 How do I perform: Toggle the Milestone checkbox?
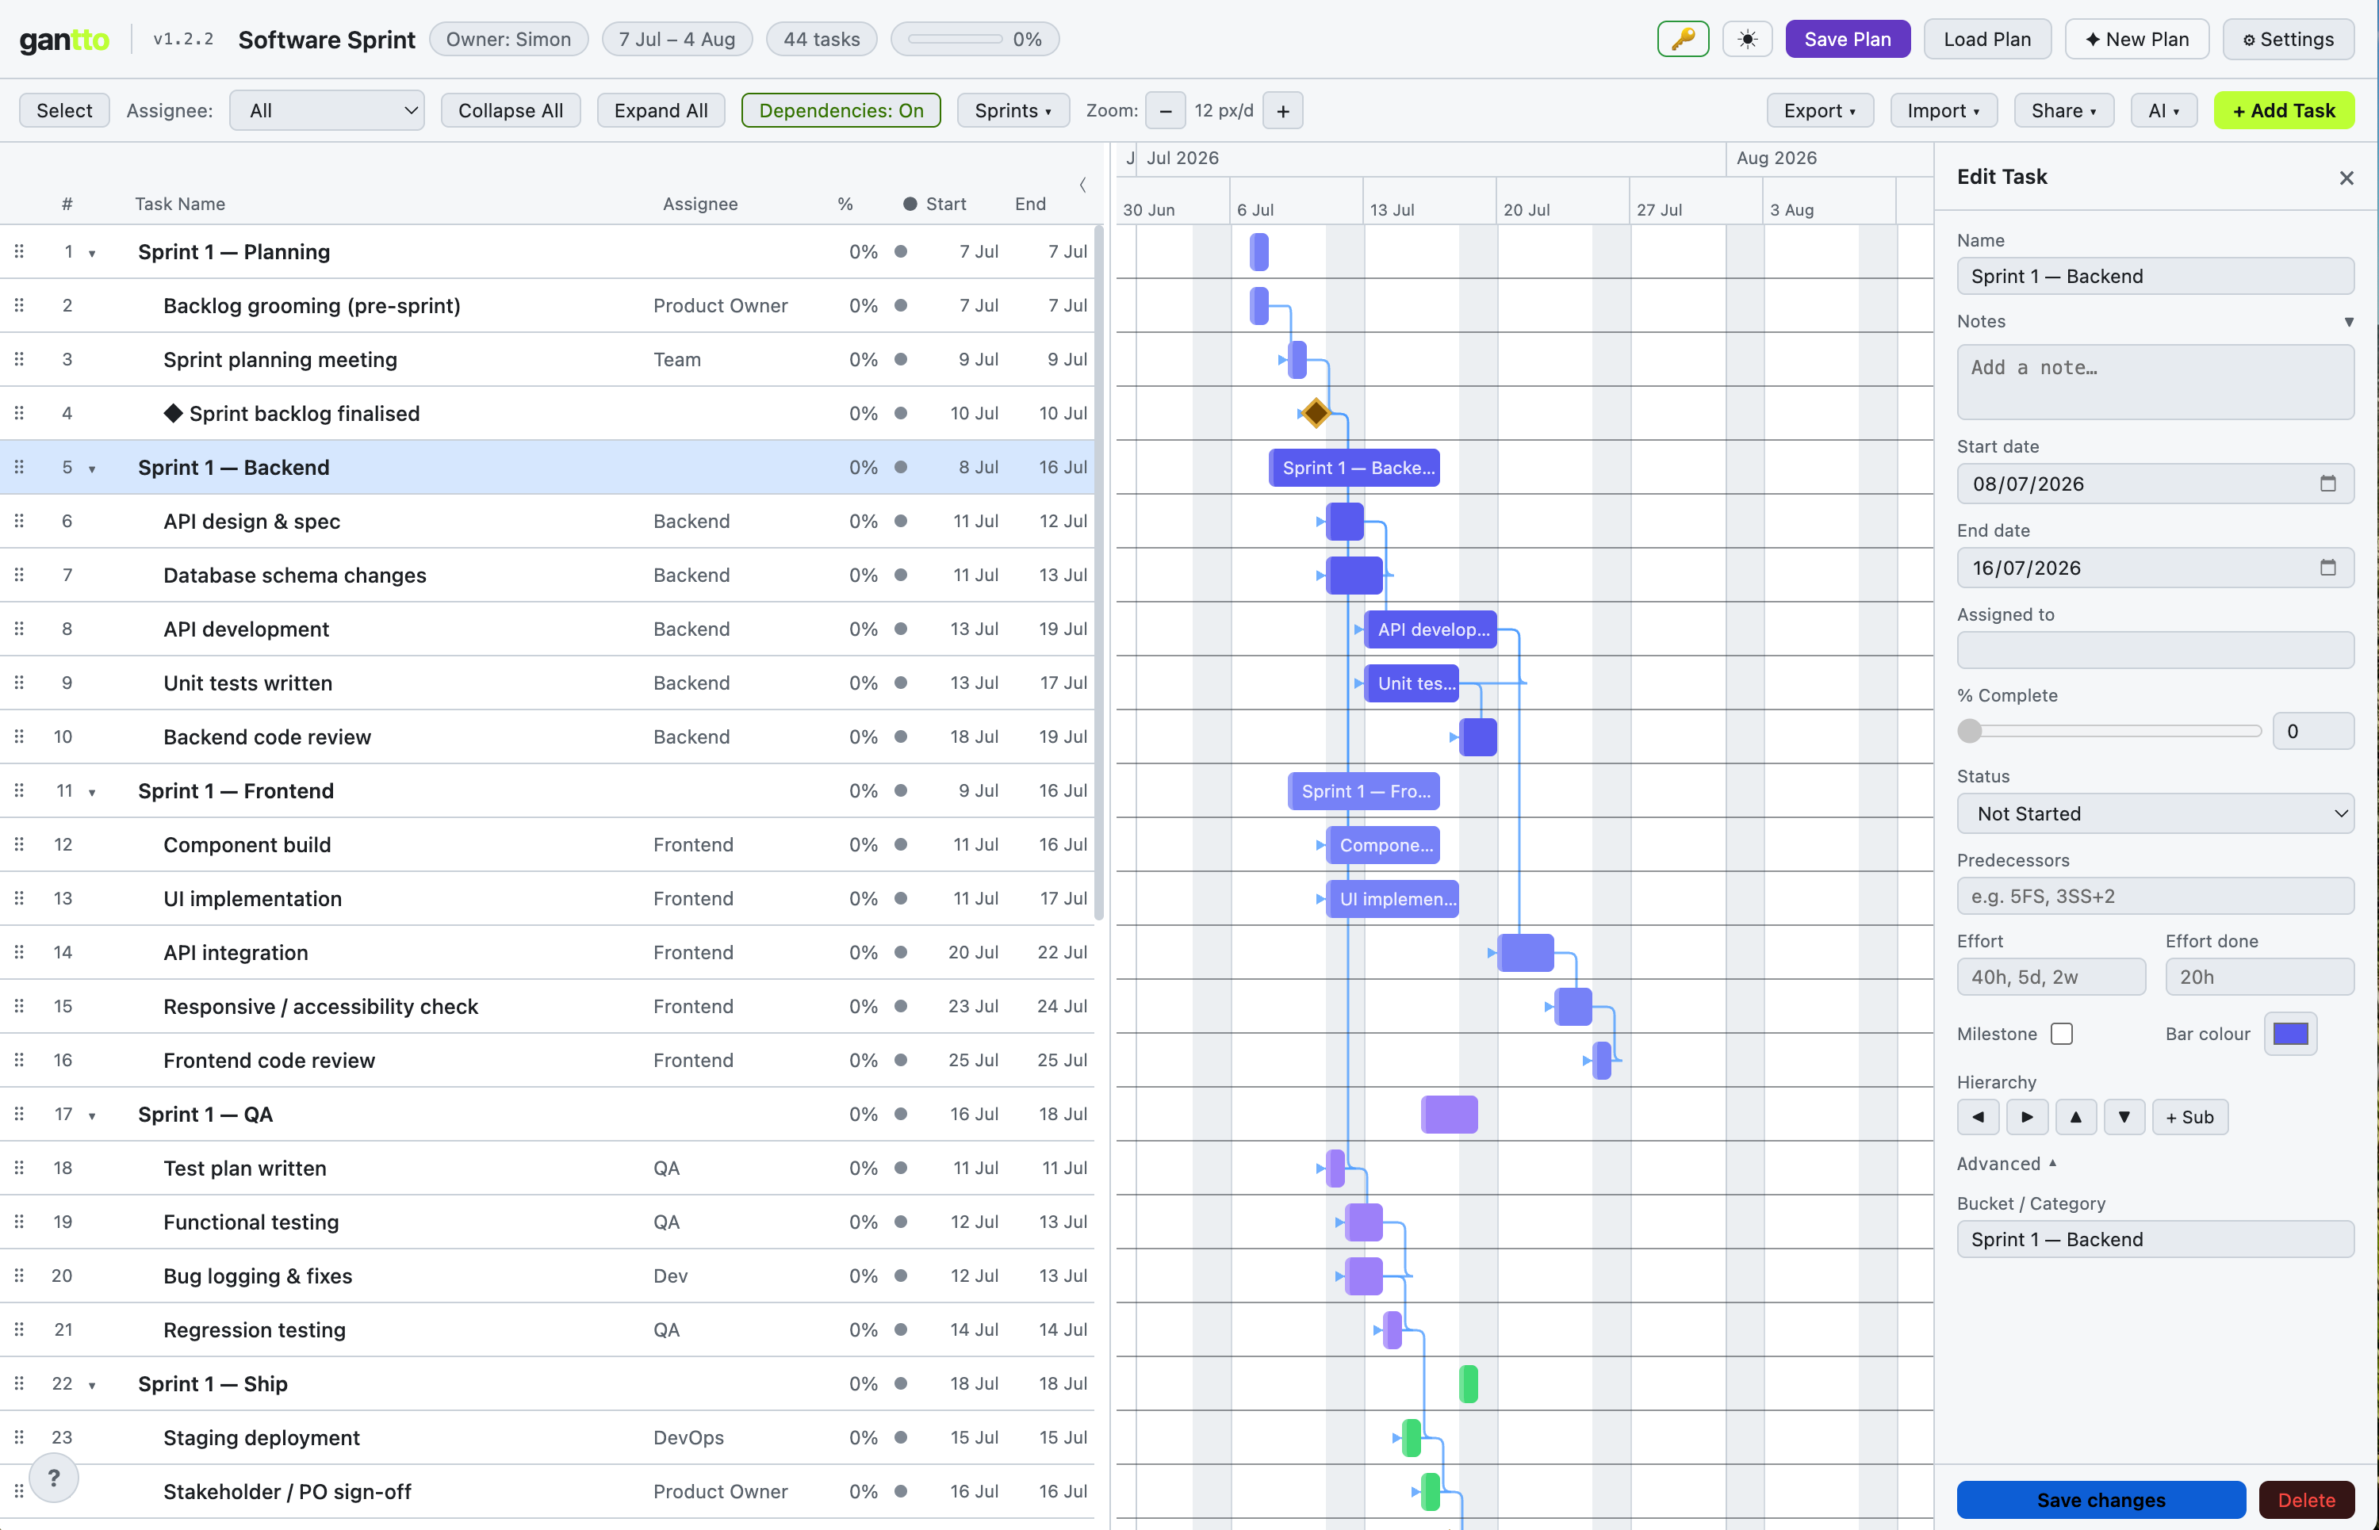[x=2062, y=1033]
